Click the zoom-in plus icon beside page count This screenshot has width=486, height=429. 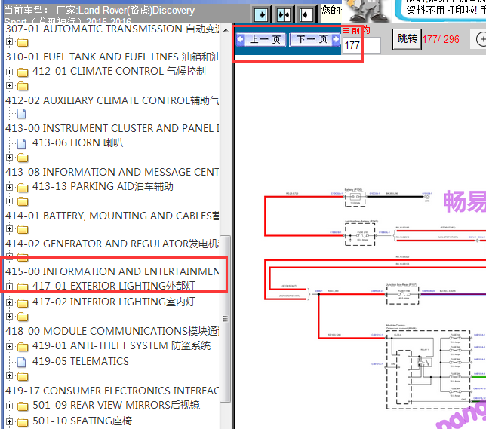point(481,39)
